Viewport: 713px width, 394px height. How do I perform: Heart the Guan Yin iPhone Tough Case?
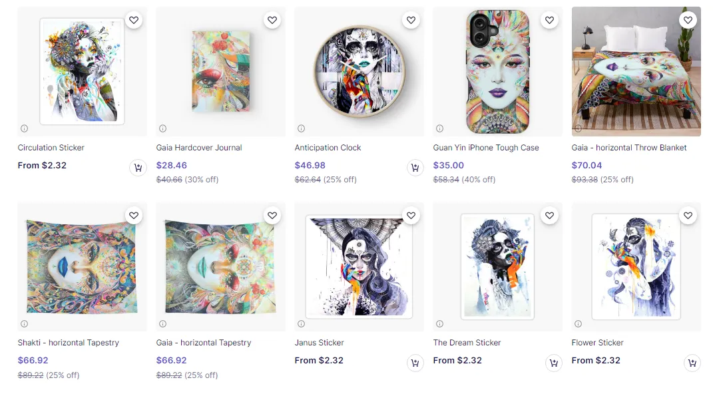coord(549,21)
